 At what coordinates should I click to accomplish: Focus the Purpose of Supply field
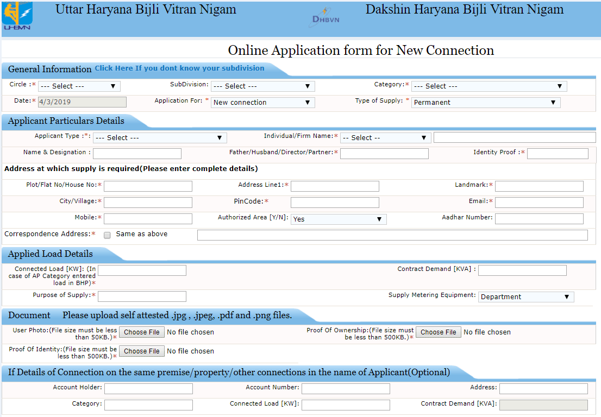point(142,296)
